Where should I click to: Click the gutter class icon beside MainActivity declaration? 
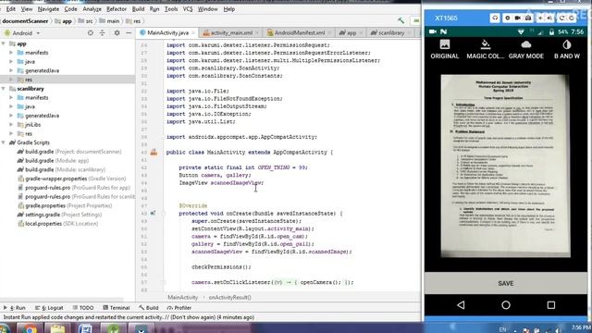click(x=154, y=152)
